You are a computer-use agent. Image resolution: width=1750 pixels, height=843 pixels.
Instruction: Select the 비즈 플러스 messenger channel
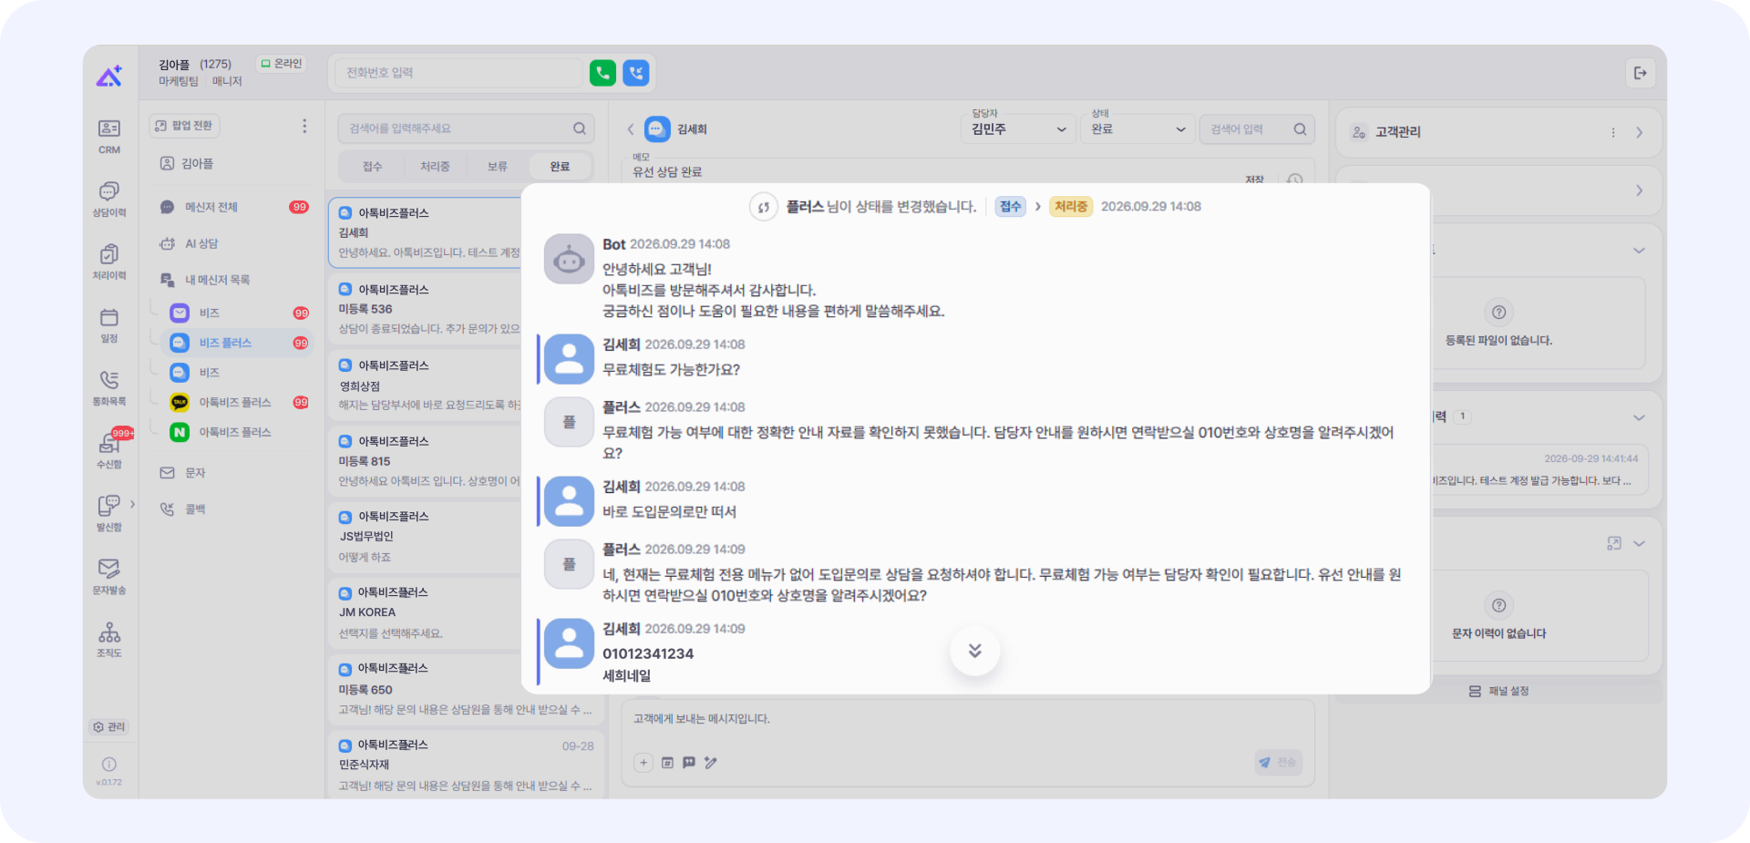237,343
